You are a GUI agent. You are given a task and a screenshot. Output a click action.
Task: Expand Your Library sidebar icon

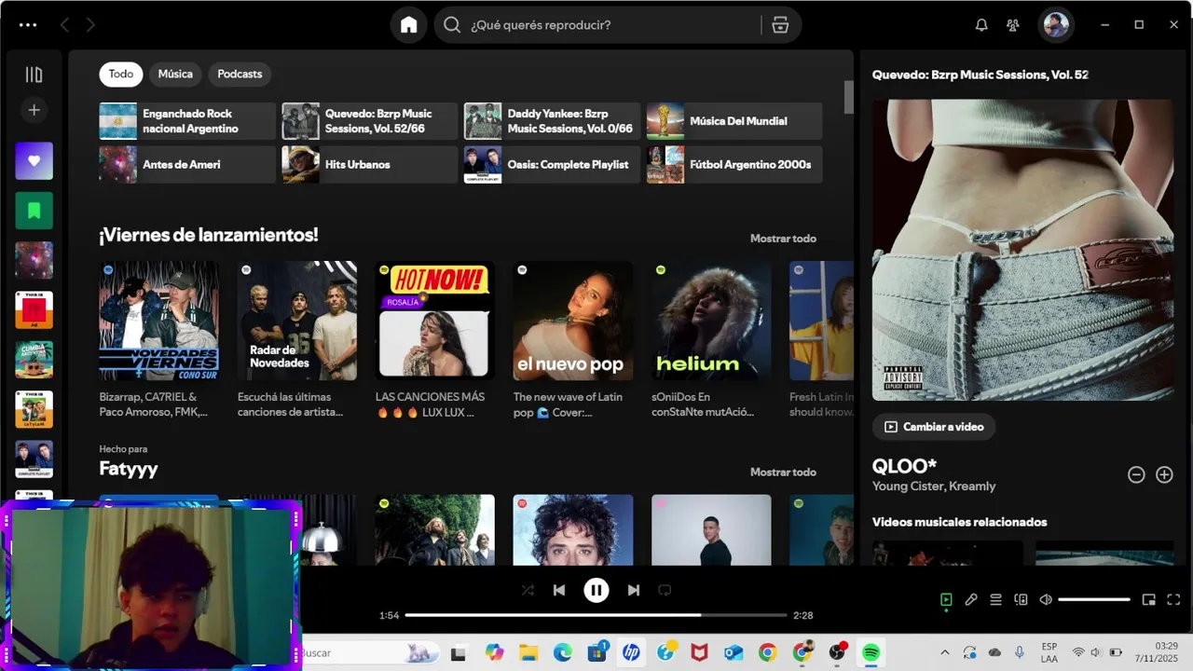point(34,75)
